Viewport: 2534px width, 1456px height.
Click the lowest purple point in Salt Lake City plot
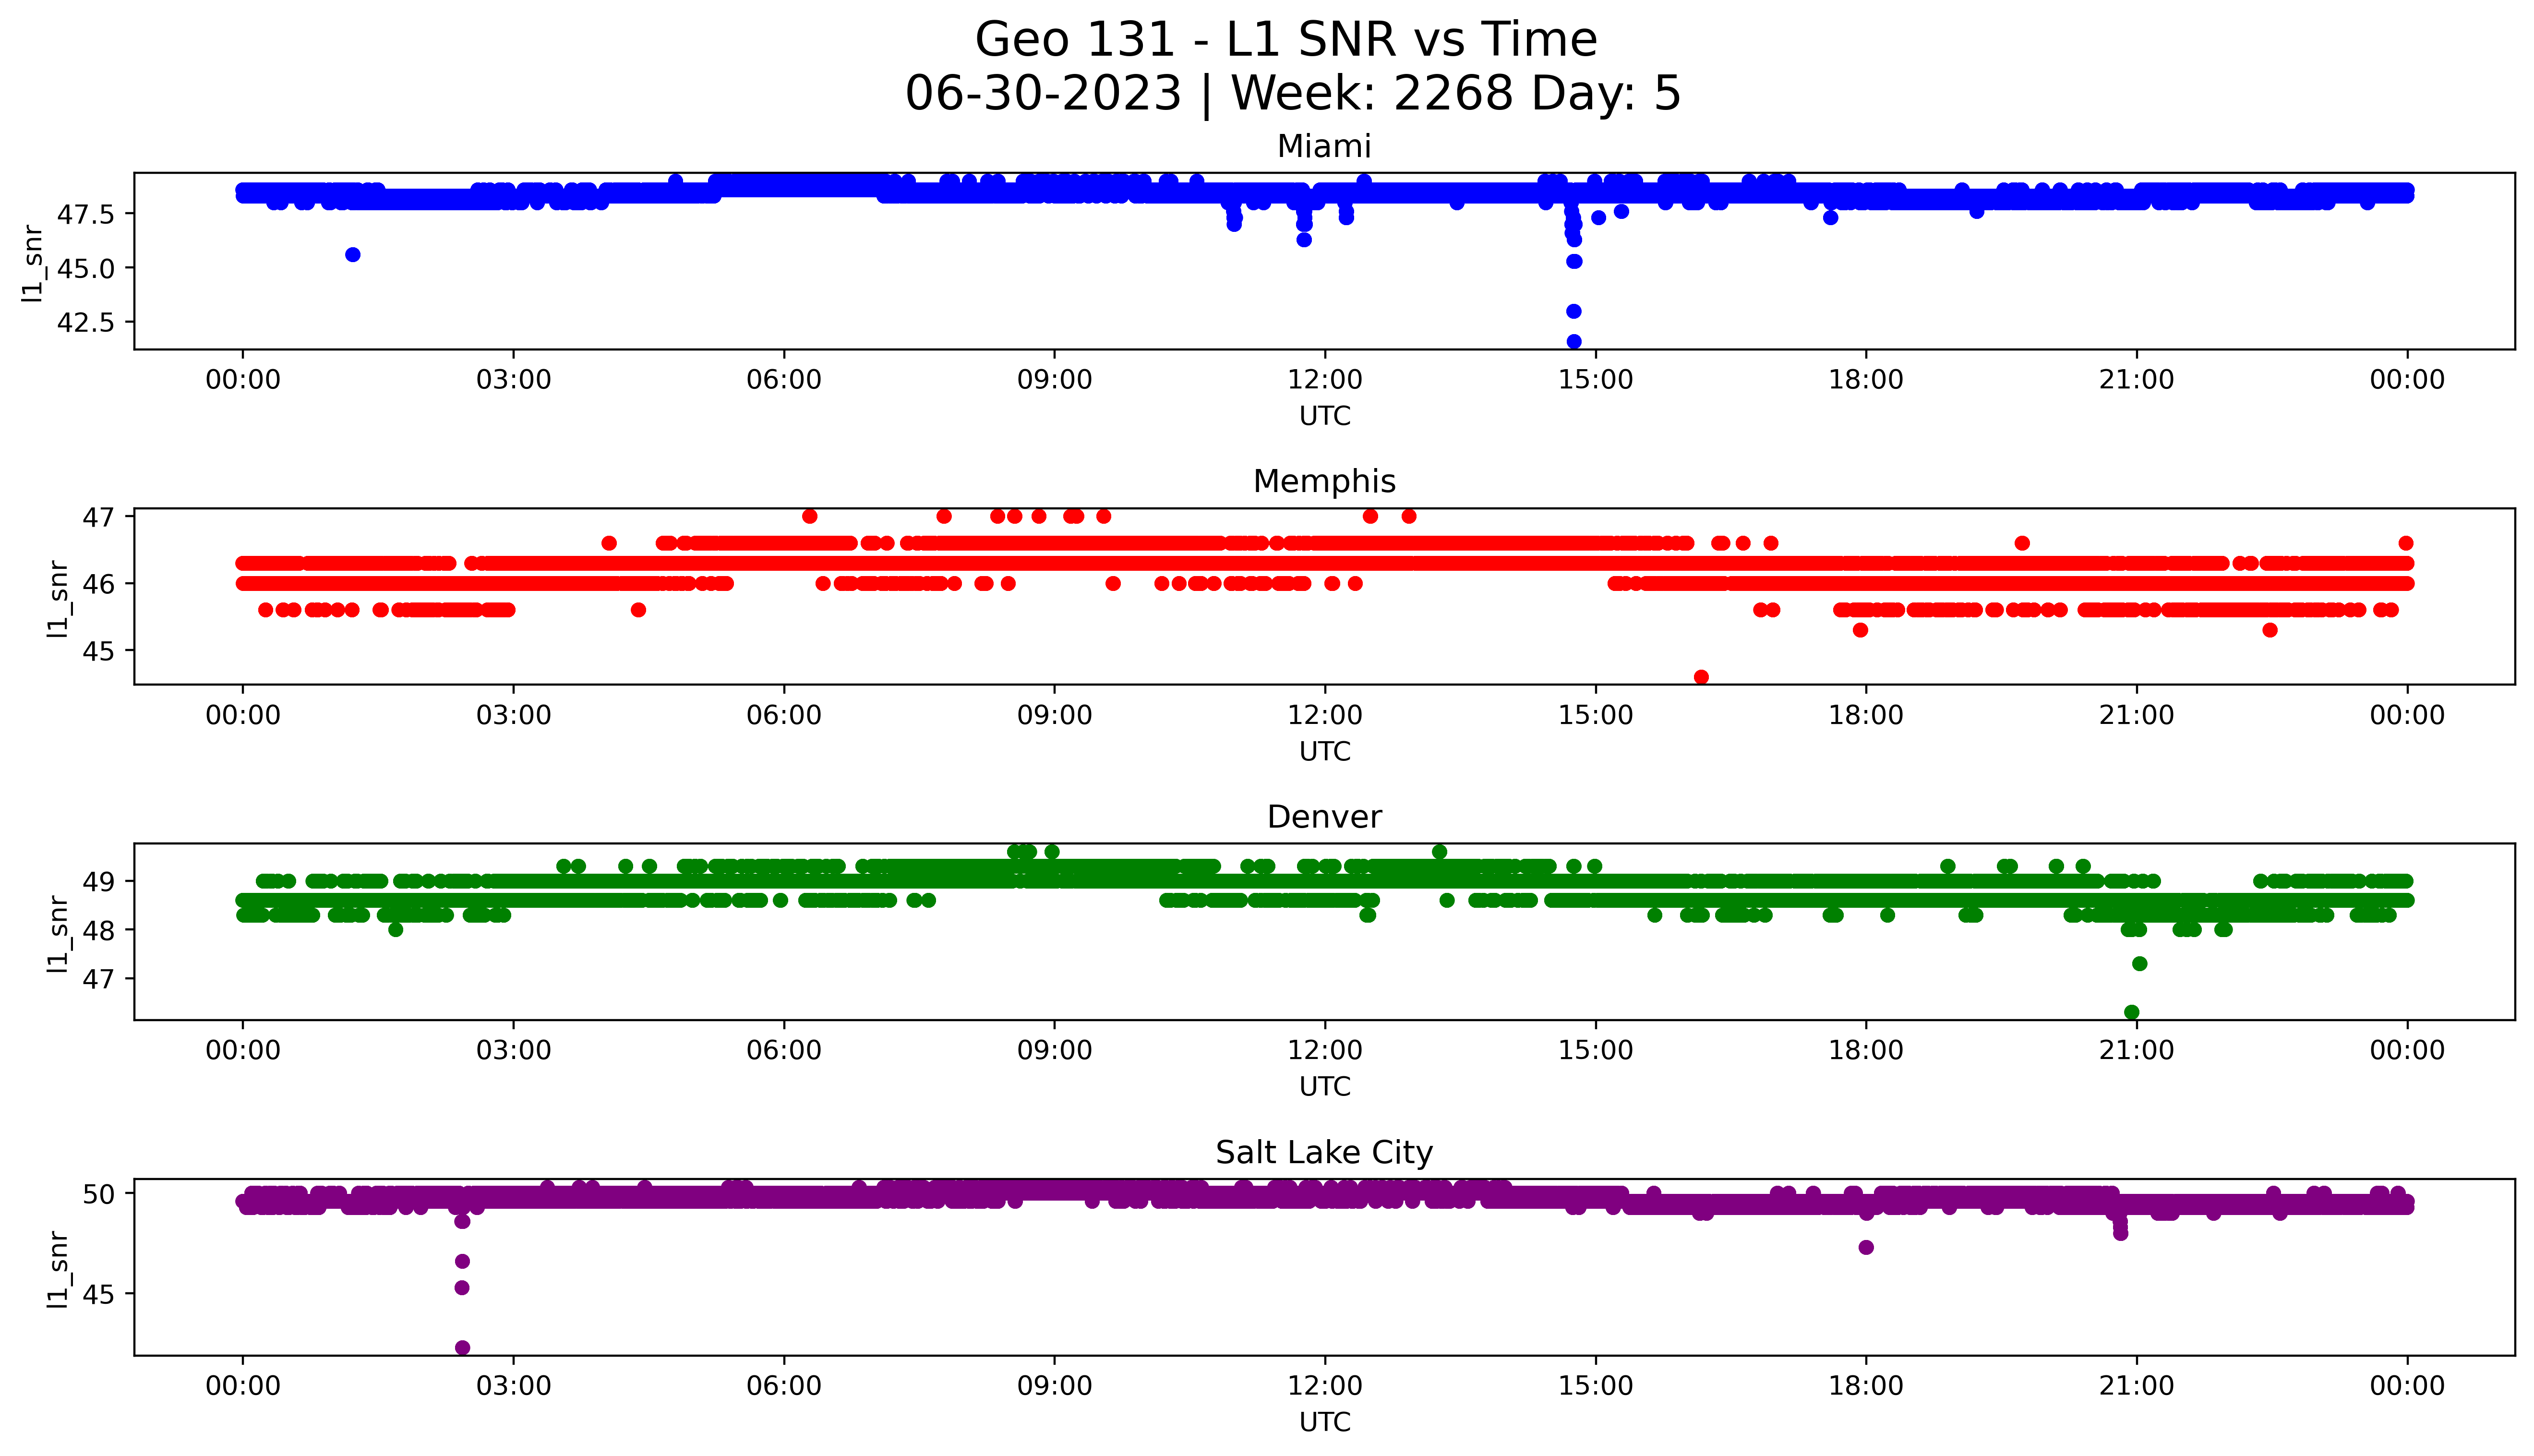click(462, 1348)
